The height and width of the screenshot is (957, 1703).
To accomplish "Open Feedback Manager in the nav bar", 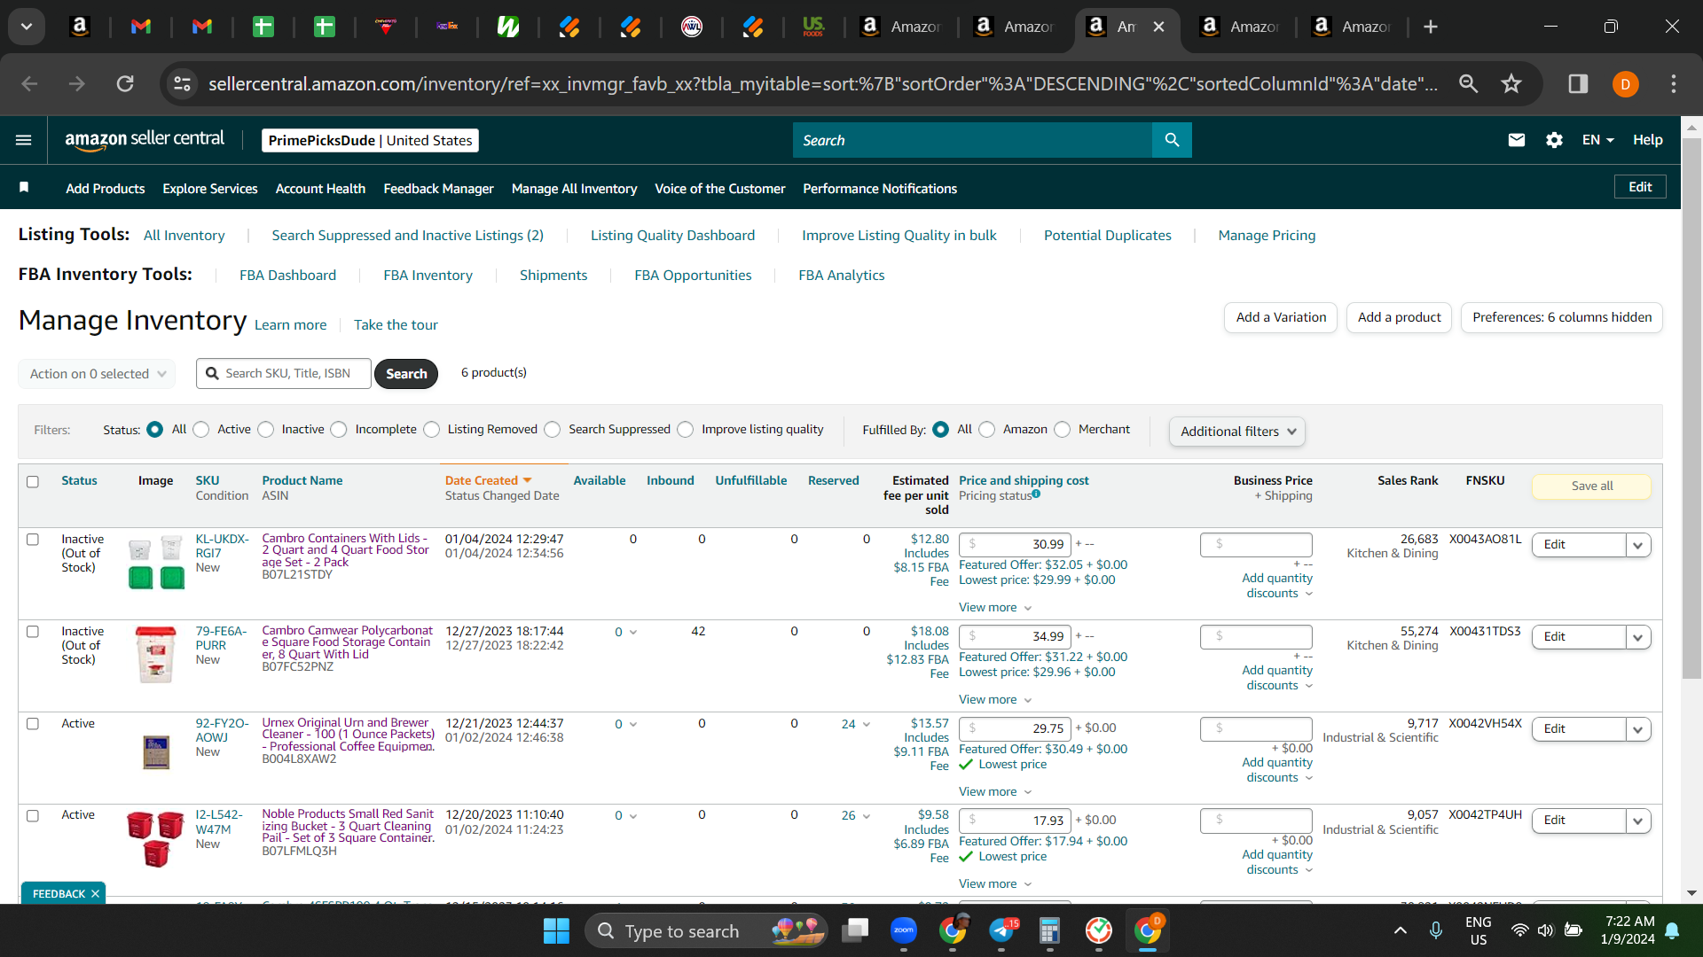I will pyautogui.click(x=438, y=189).
